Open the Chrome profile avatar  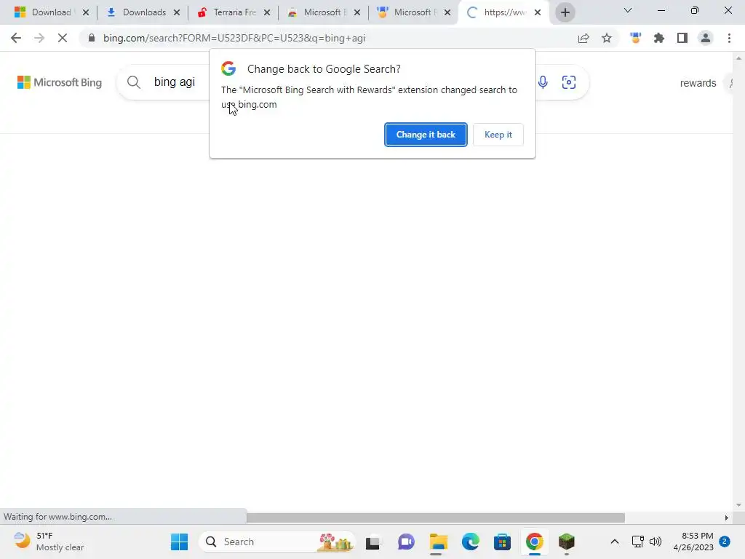tap(706, 38)
